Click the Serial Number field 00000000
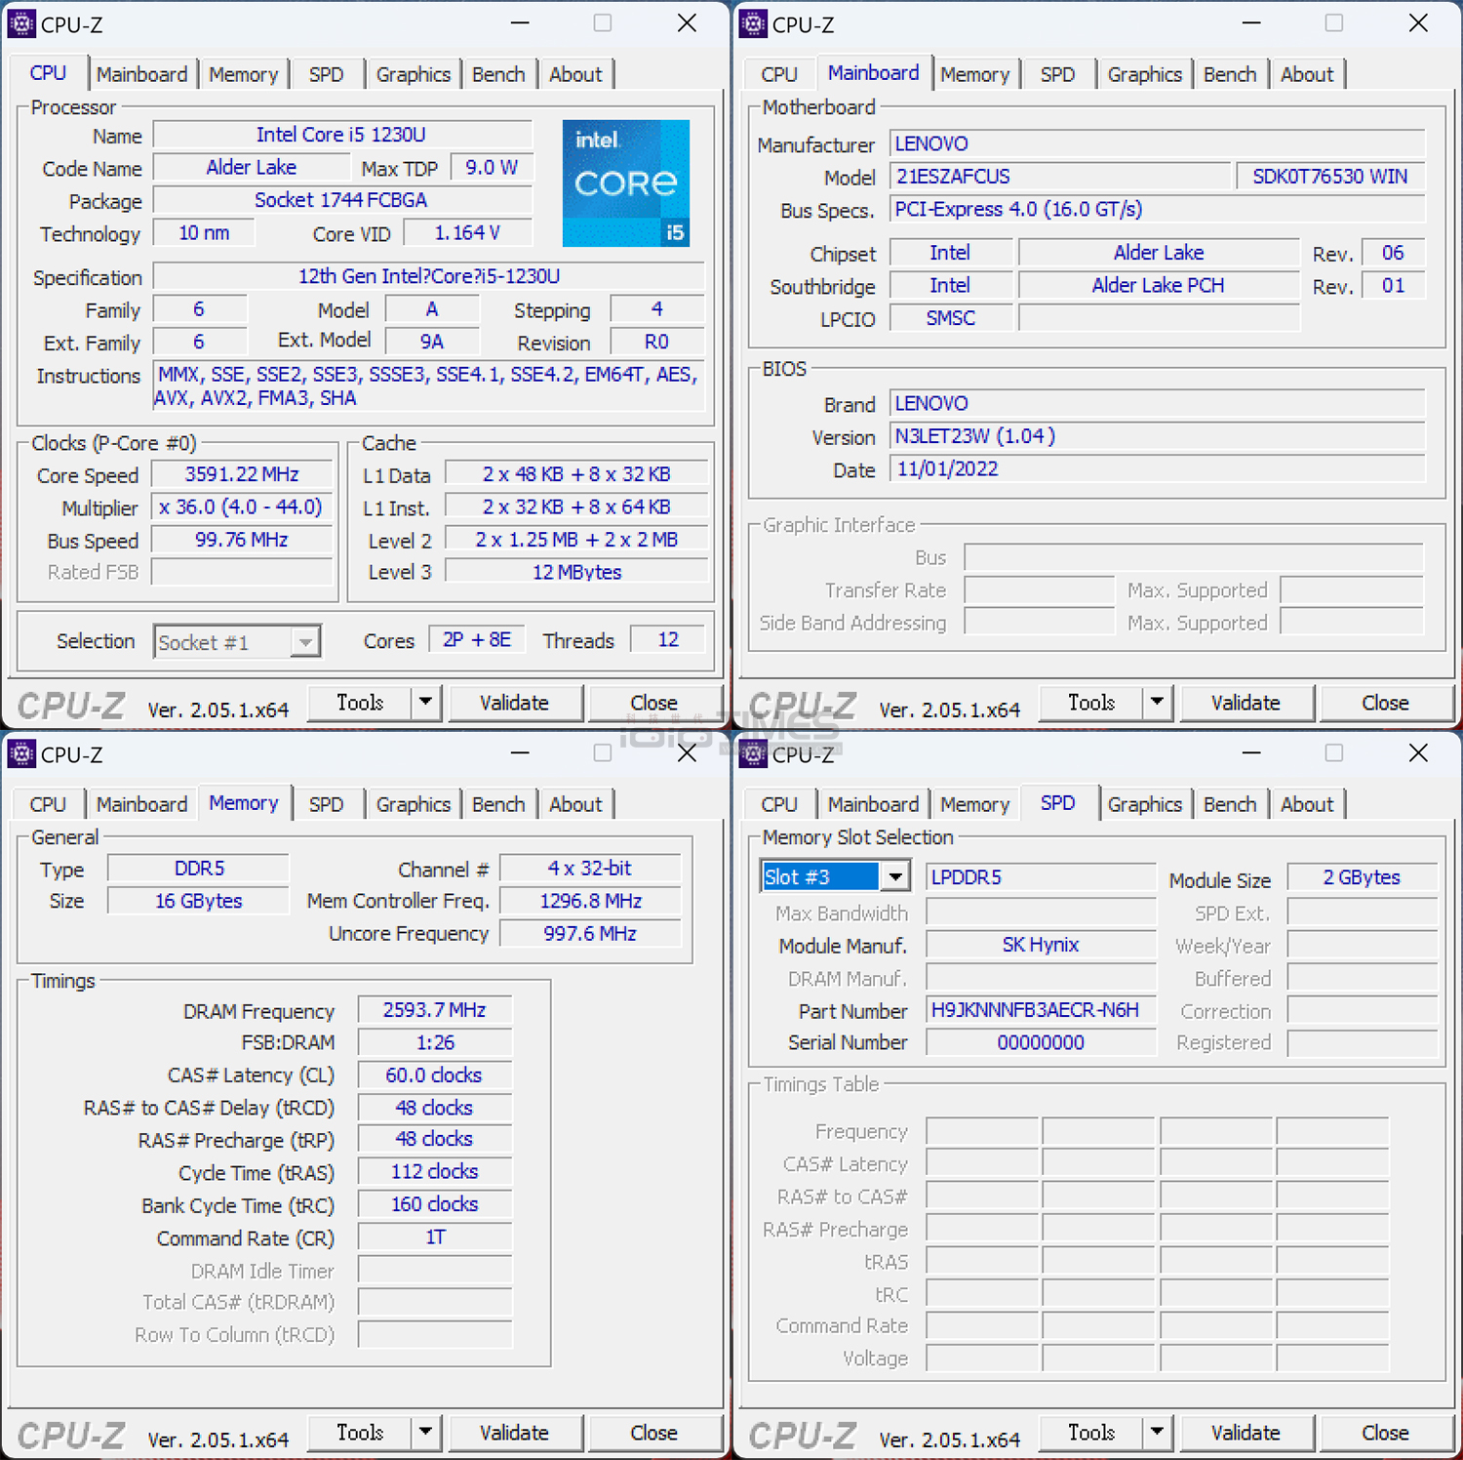The image size is (1463, 1460). 1041,1042
